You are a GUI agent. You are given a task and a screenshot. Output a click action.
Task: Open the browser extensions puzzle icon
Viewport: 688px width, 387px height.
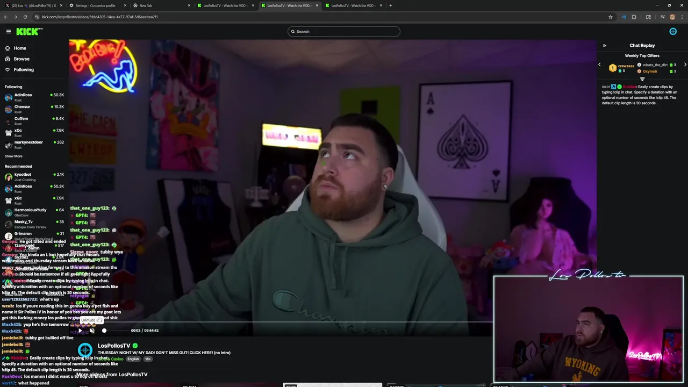click(x=634, y=17)
